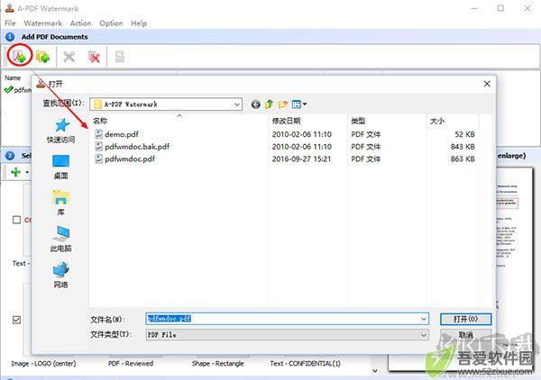Screen dimensions: 541x380
Task: Select 桌面 in the places sidebar
Action: point(61,167)
